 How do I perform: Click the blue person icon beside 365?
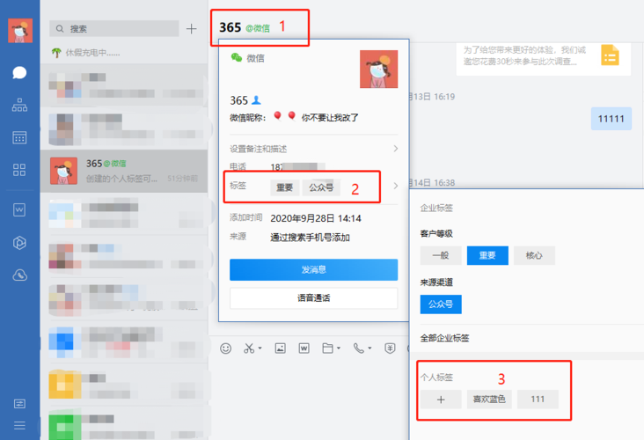(x=256, y=99)
